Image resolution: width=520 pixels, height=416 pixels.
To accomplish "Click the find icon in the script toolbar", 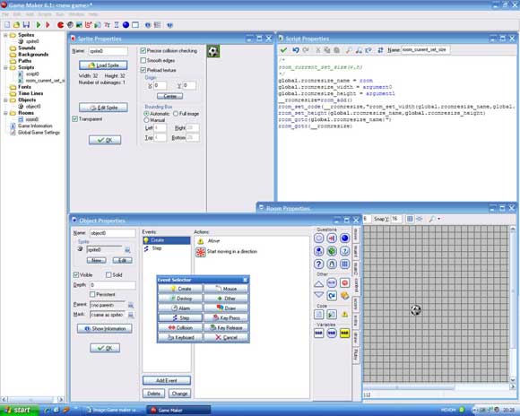I will [x=349, y=50].
